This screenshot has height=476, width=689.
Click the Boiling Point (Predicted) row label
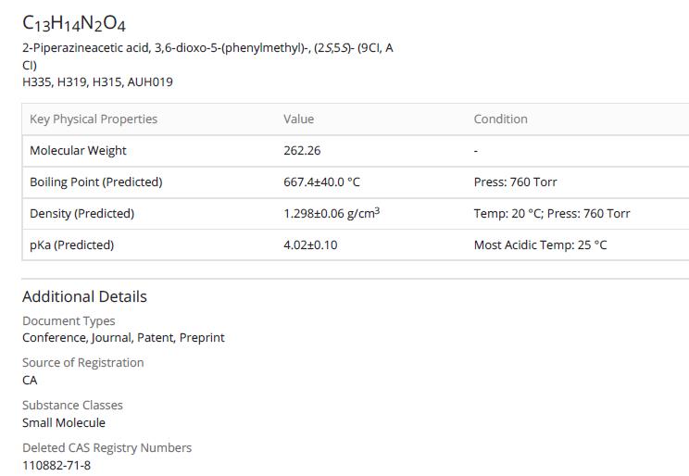[95, 182]
